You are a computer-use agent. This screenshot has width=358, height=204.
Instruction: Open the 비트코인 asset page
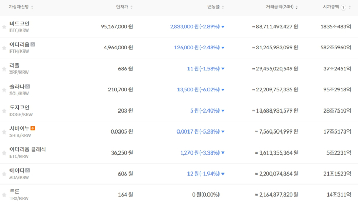click(x=19, y=24)
